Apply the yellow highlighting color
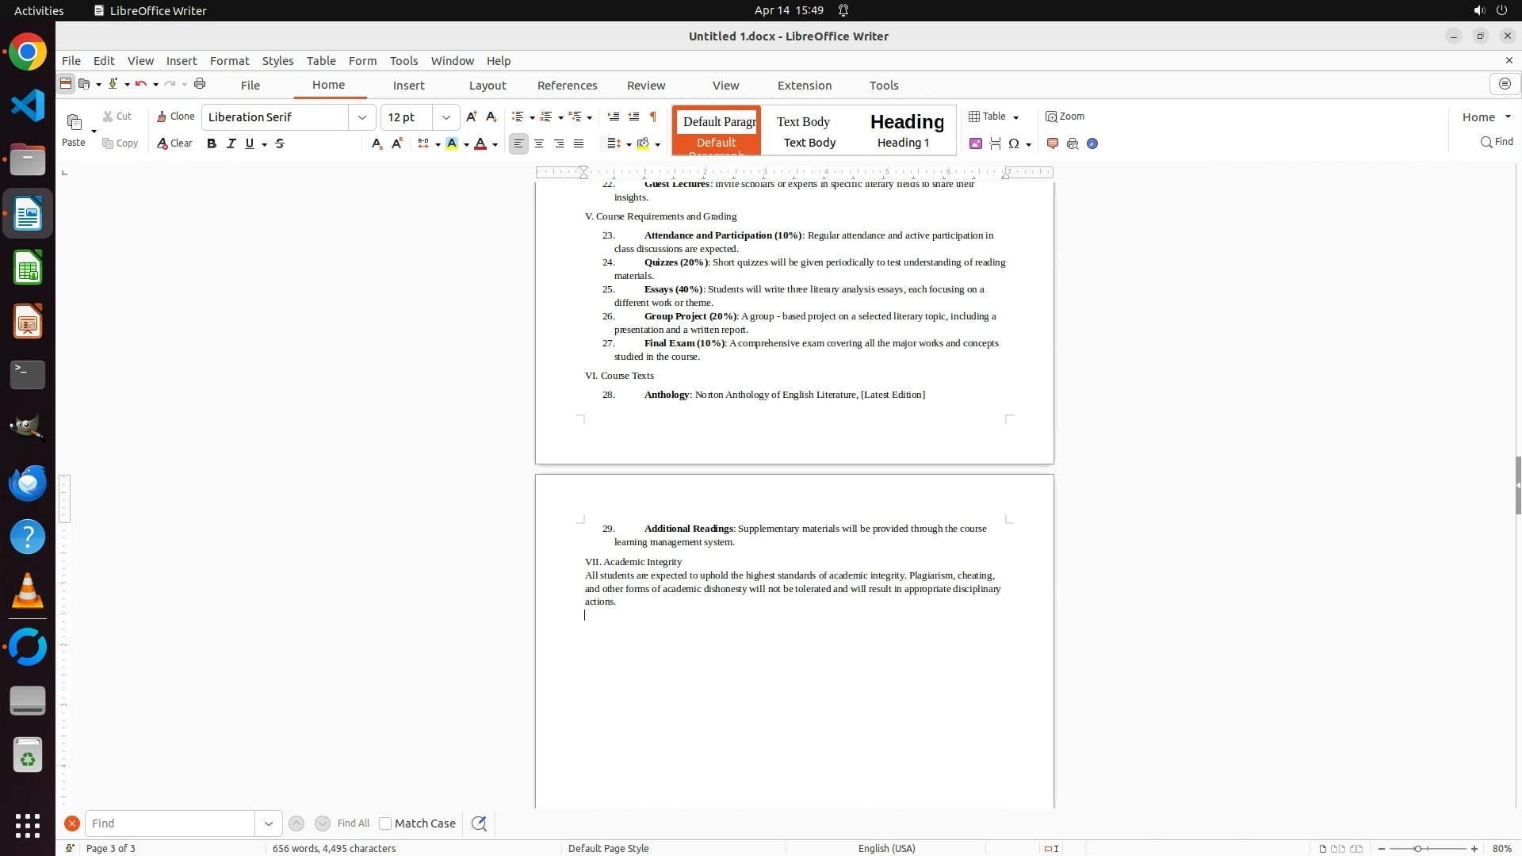Screen dimensions: 1522x856 [452, 143]
